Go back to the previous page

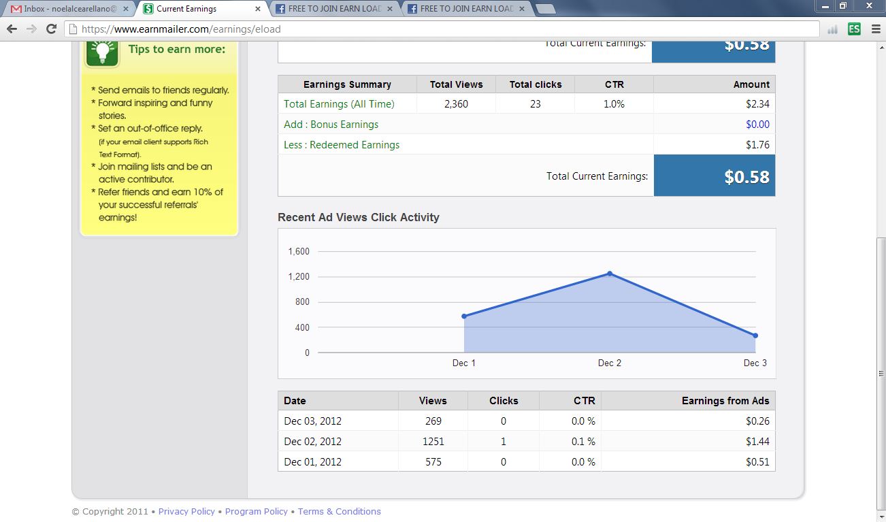[x=12, y=29]
